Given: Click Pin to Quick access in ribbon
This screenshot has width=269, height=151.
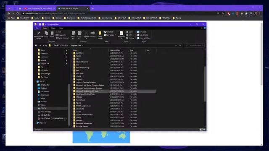Looking at the screenshot, I should tap(39, 35).
